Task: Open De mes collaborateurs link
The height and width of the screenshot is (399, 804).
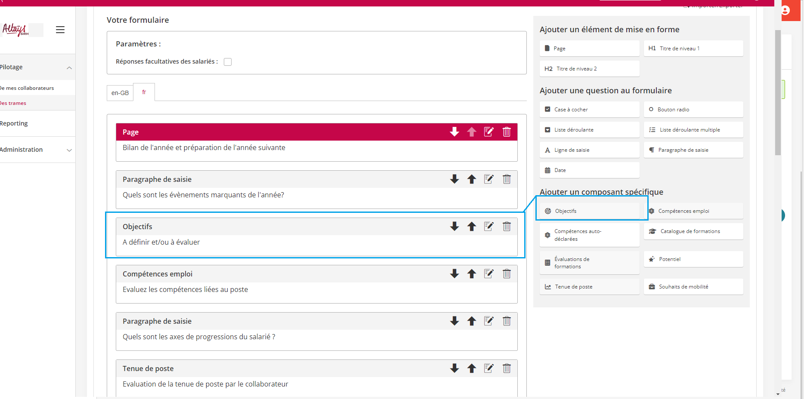Action: (27, 88)
